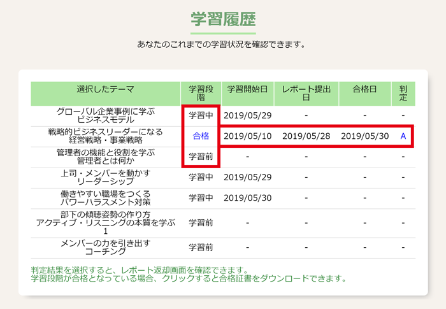Click report date 2019/05/28
This screenshot has height=309, width=446.
tap(306, 136)
